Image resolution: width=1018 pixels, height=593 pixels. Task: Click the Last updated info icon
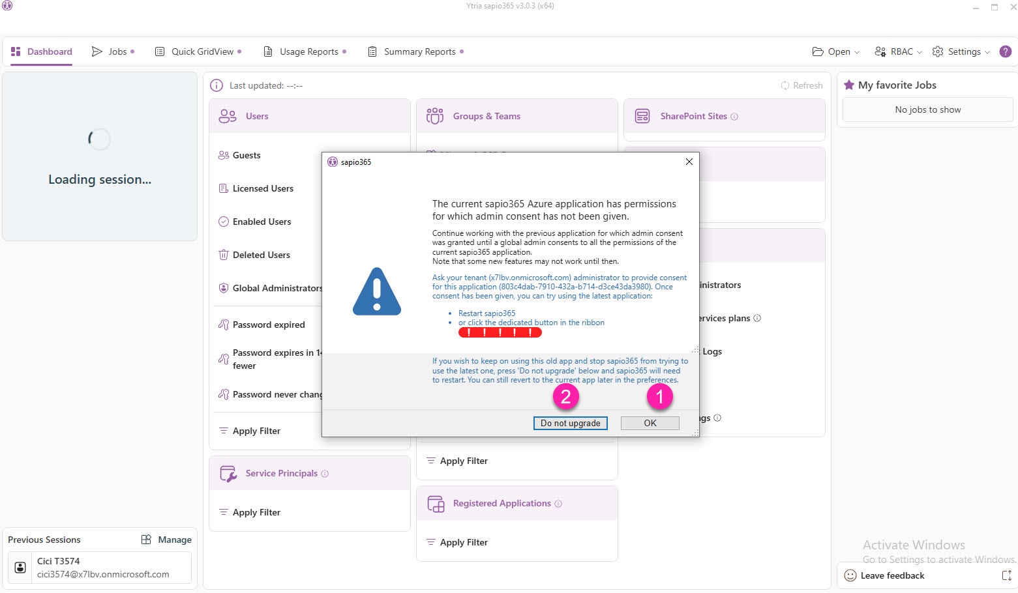[217, 85]
